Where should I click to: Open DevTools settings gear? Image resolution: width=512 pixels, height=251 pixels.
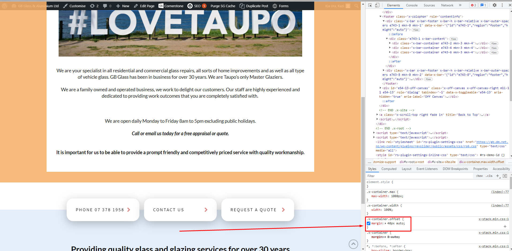point(495,5)
